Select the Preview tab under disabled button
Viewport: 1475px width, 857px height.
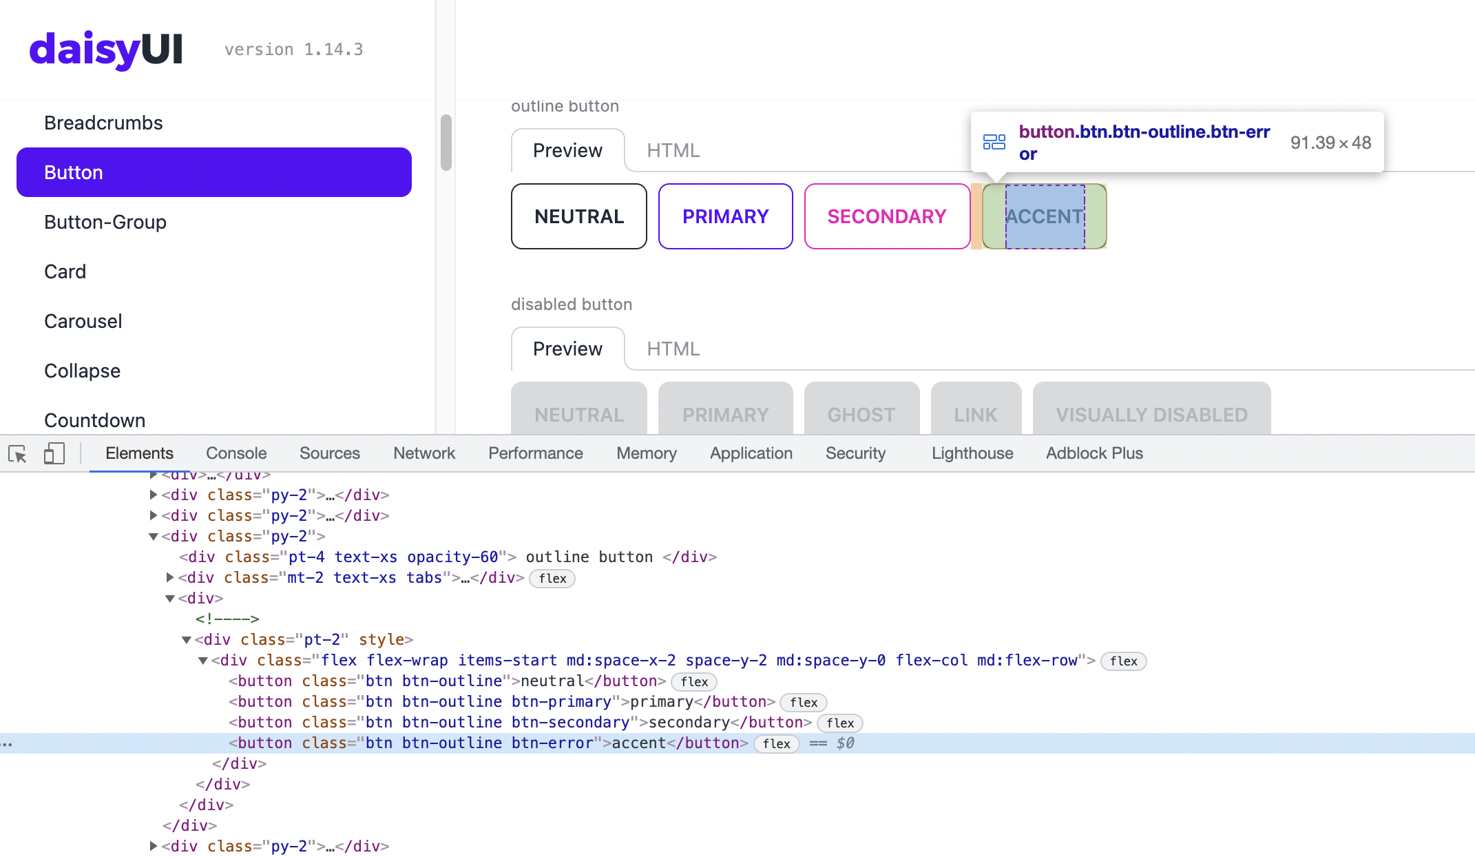tap(567, 349)
